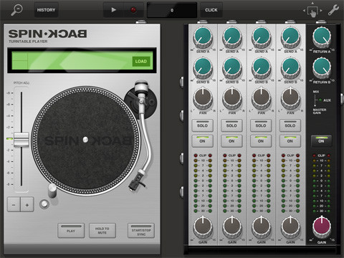Click the red record button

pos(133,10)
